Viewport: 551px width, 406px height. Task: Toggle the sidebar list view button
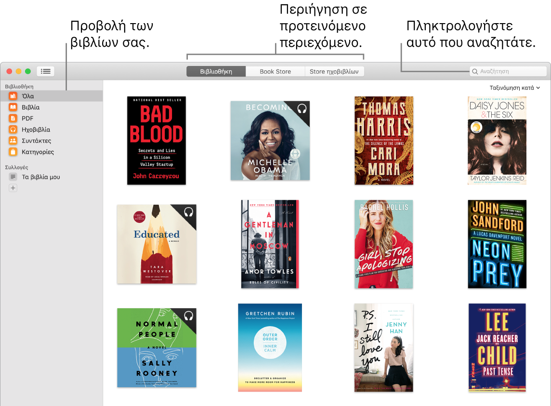45,71
